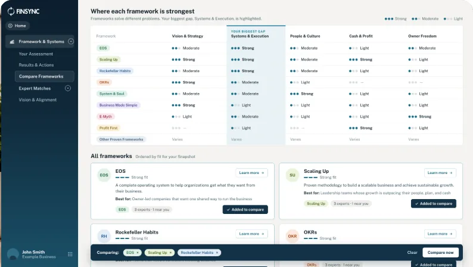
Task: Click the FinSync logo icon
Action: click(11, 11)
